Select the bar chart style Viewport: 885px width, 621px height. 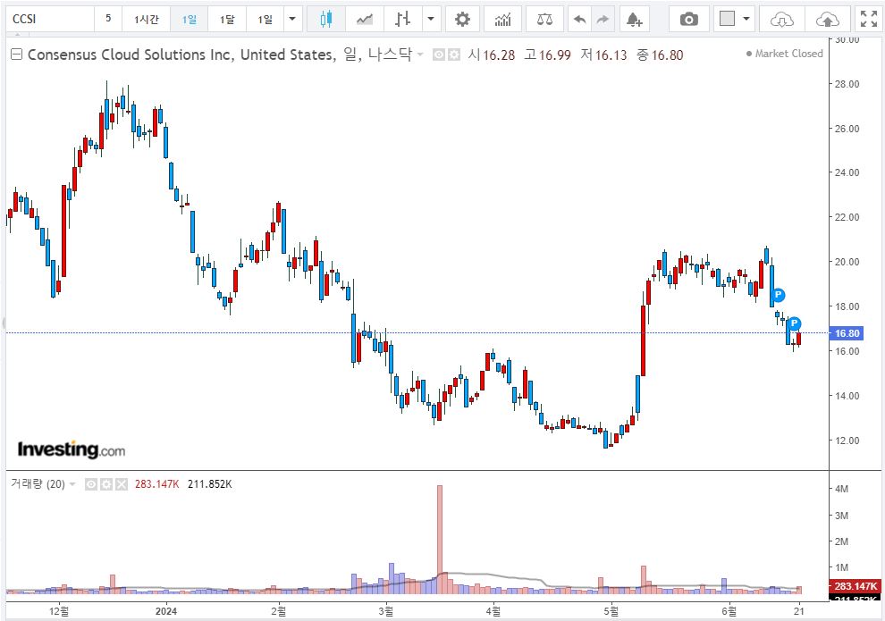(x=402, y=19)
